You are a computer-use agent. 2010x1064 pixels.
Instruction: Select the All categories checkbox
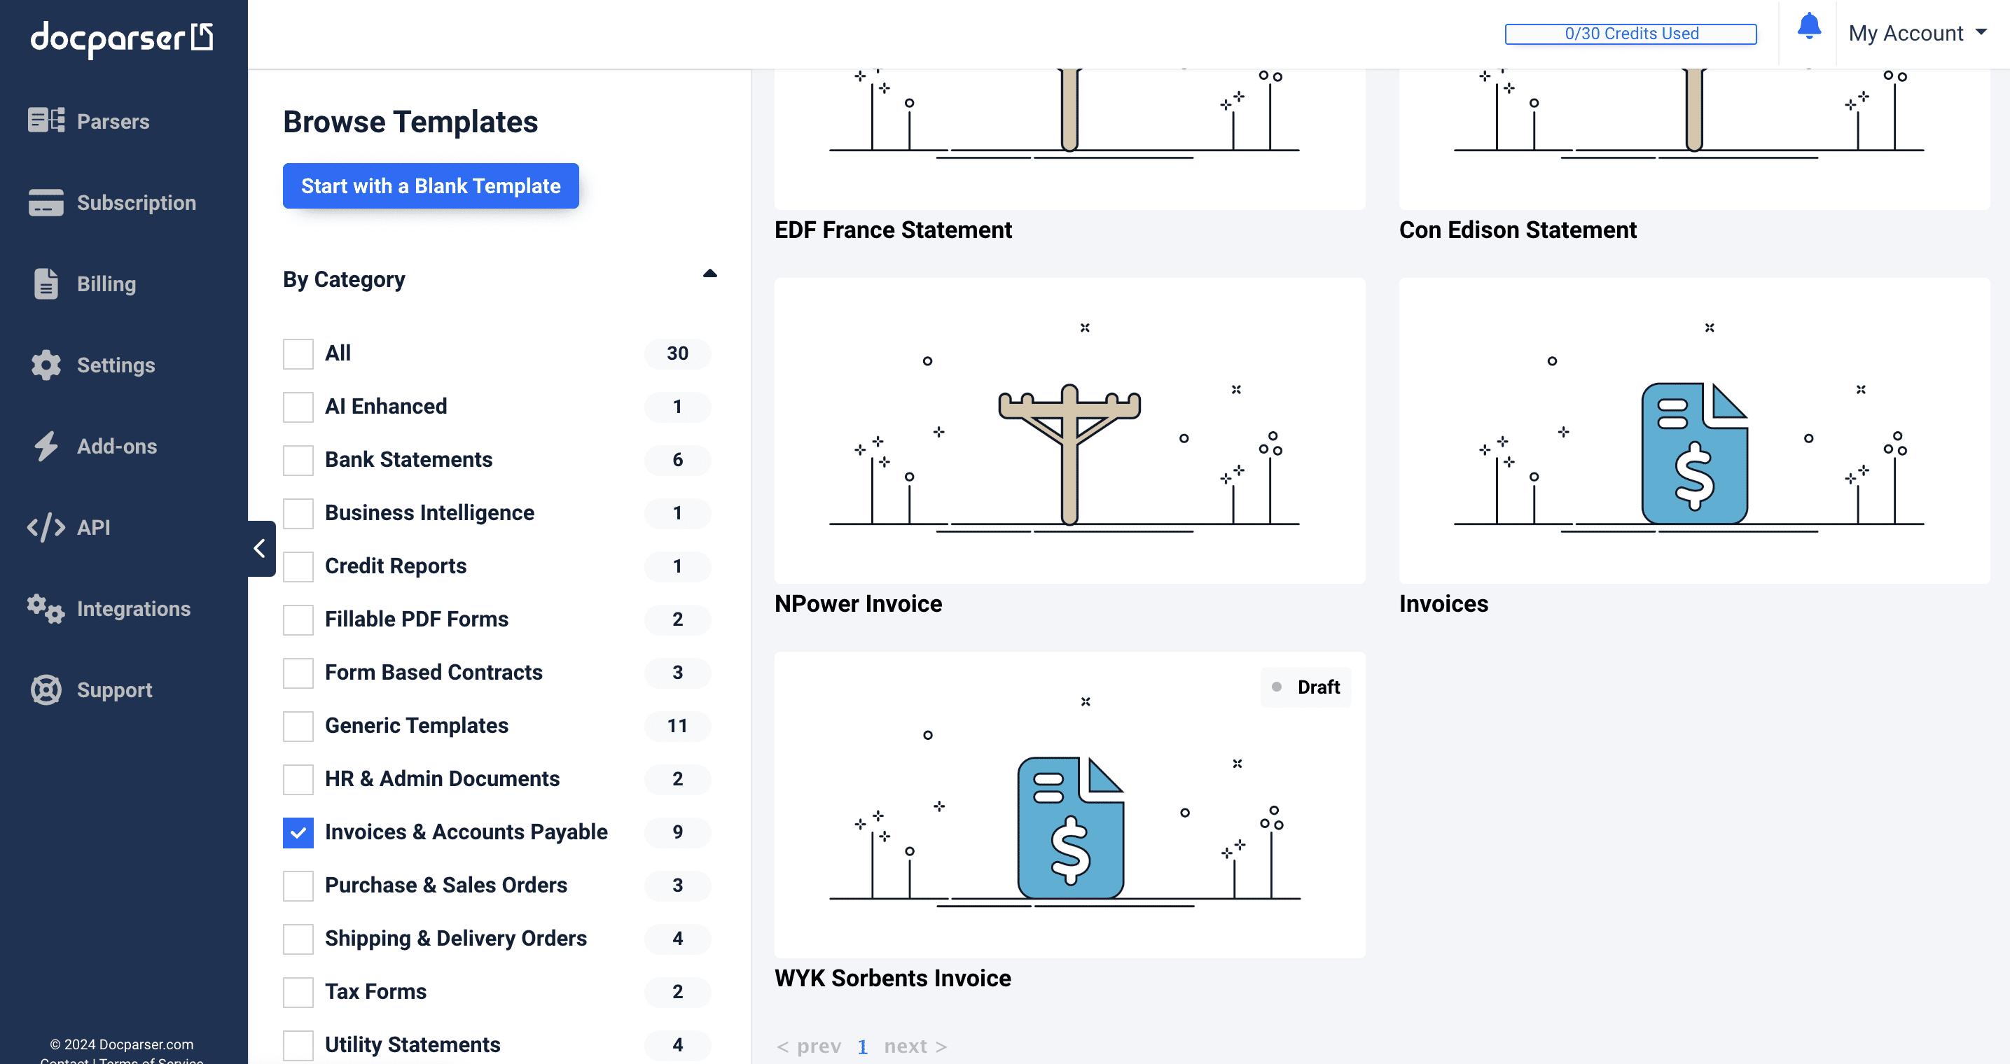[x=297, y=353]
